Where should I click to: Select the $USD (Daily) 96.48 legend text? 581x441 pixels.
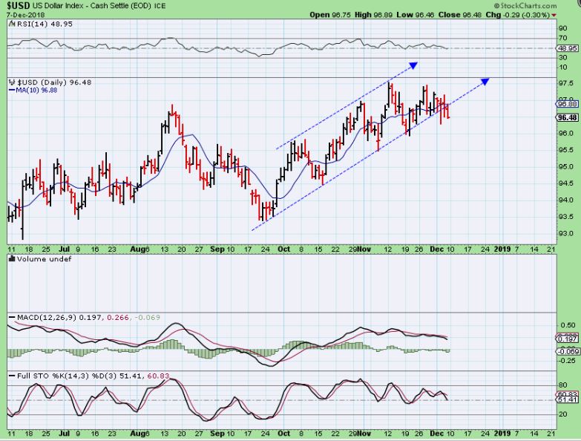(x=54, y=82)
